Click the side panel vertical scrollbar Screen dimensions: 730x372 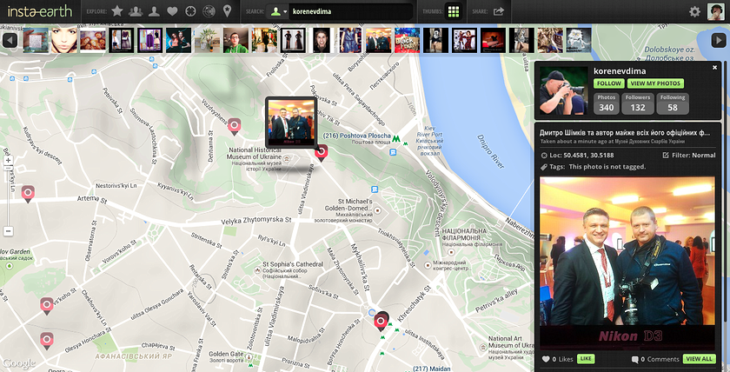click(726, 193)
